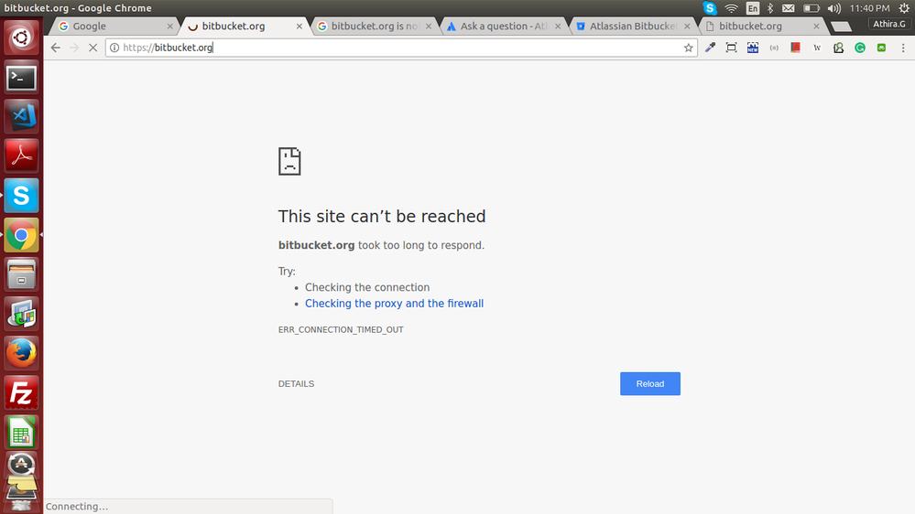Close the Google tab
This screenshot has height=514, width=915.
[x=169, y=27]
